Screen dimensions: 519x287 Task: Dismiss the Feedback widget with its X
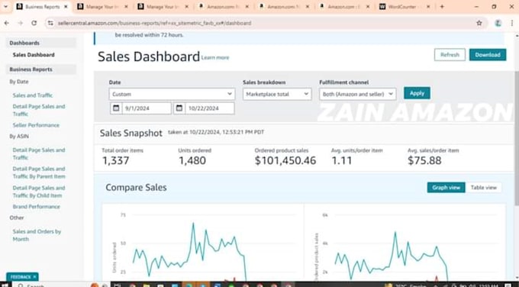[34, 277]
